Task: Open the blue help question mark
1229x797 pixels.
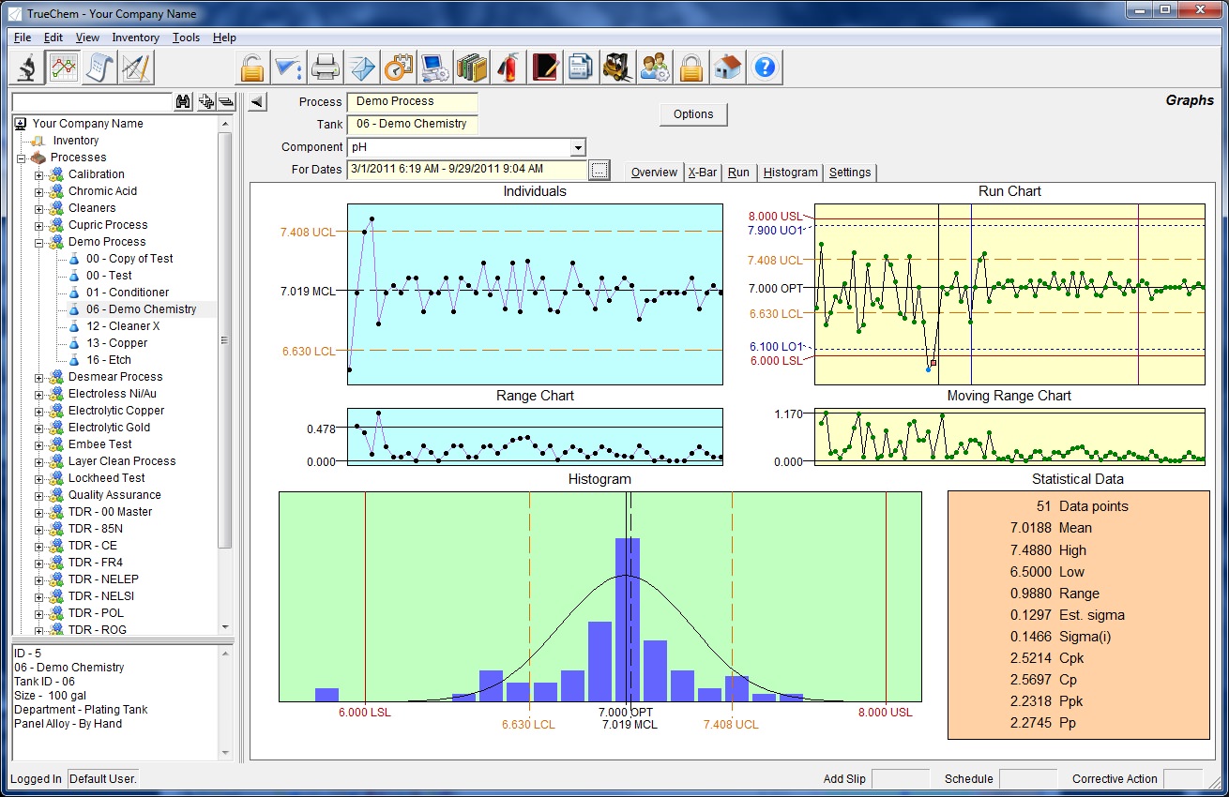Action: (x=765, y=68)
